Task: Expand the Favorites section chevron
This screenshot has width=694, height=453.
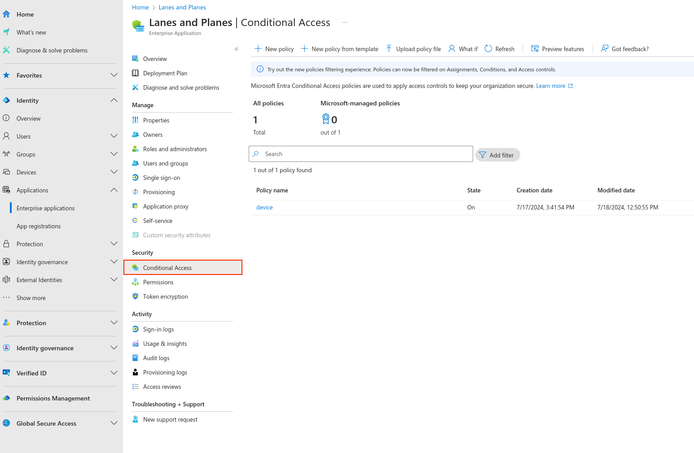Action: click(x=114, y=75)
